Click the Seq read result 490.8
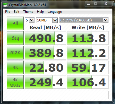This screenshot has height=104, width=115. [x=45, y=38]
